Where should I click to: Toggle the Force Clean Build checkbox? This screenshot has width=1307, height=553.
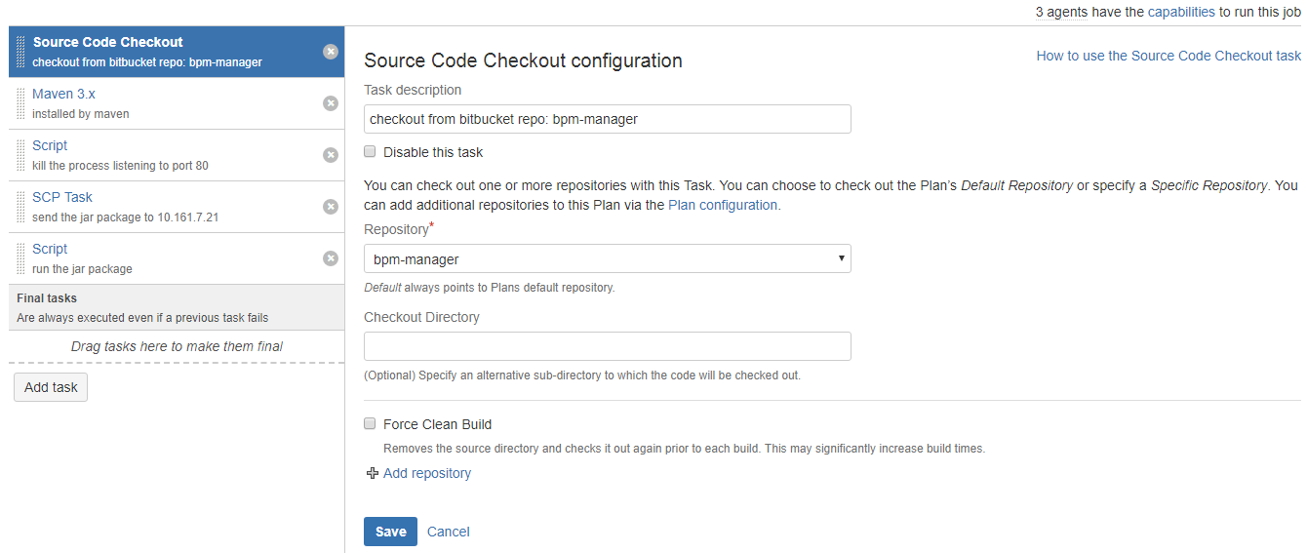point(370,424)
